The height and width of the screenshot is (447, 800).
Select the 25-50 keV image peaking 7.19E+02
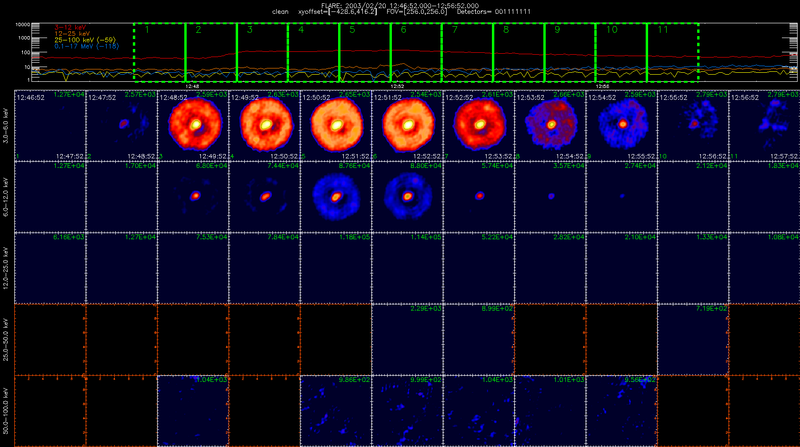(693, 340)
